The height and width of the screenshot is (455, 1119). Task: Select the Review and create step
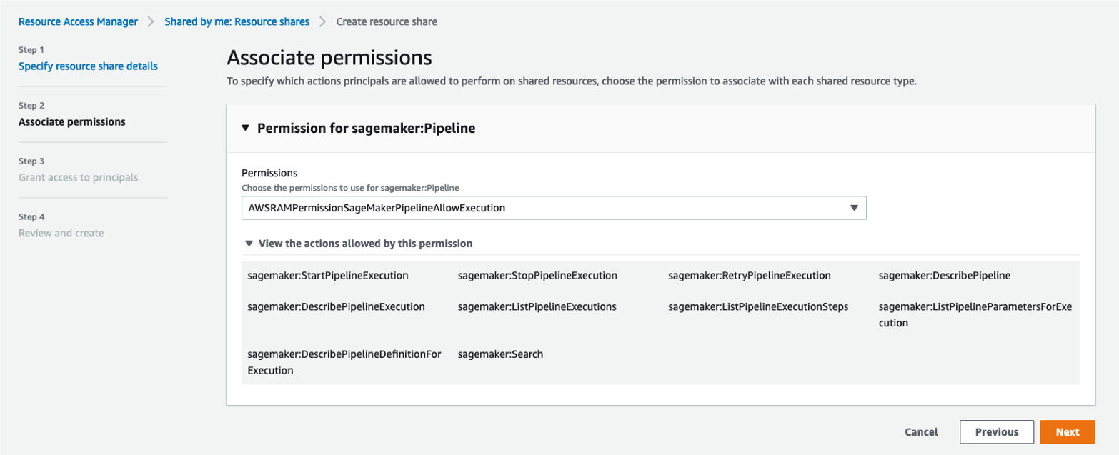coord(61,233)
